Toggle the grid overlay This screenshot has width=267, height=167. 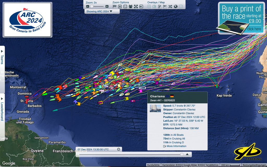coord(149,6)
